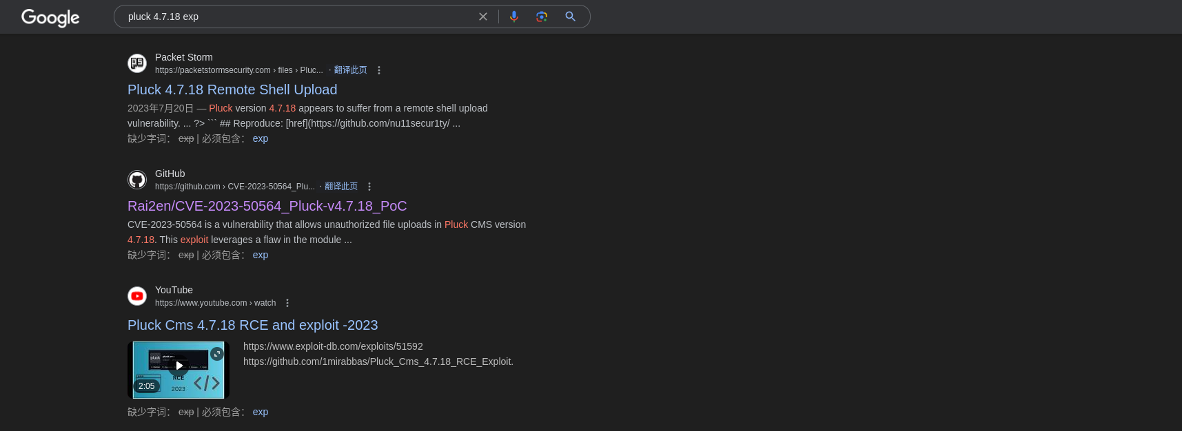Click the Packet Storm site favicon
The height and width of the screenshot is (431, 1182).
(x=137, y=63)
